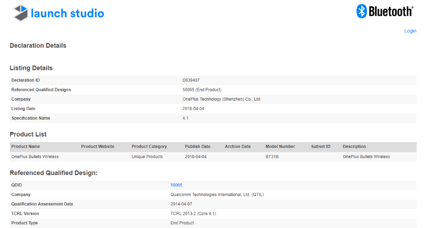
Task: Select the Product Category column header
Action: pyautogui.click(x=150, y=147)
